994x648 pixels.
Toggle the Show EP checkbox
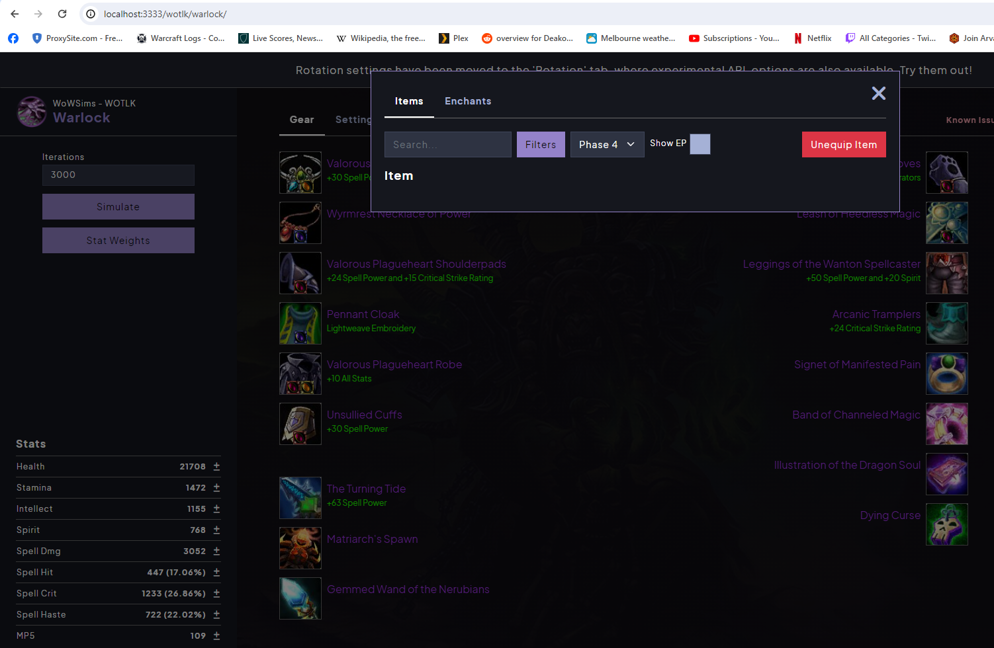tap(700, 143)
